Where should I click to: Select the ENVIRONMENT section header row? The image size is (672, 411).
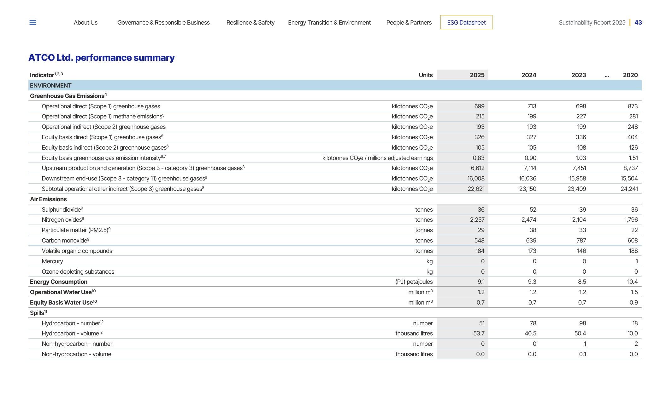point(335,85)
